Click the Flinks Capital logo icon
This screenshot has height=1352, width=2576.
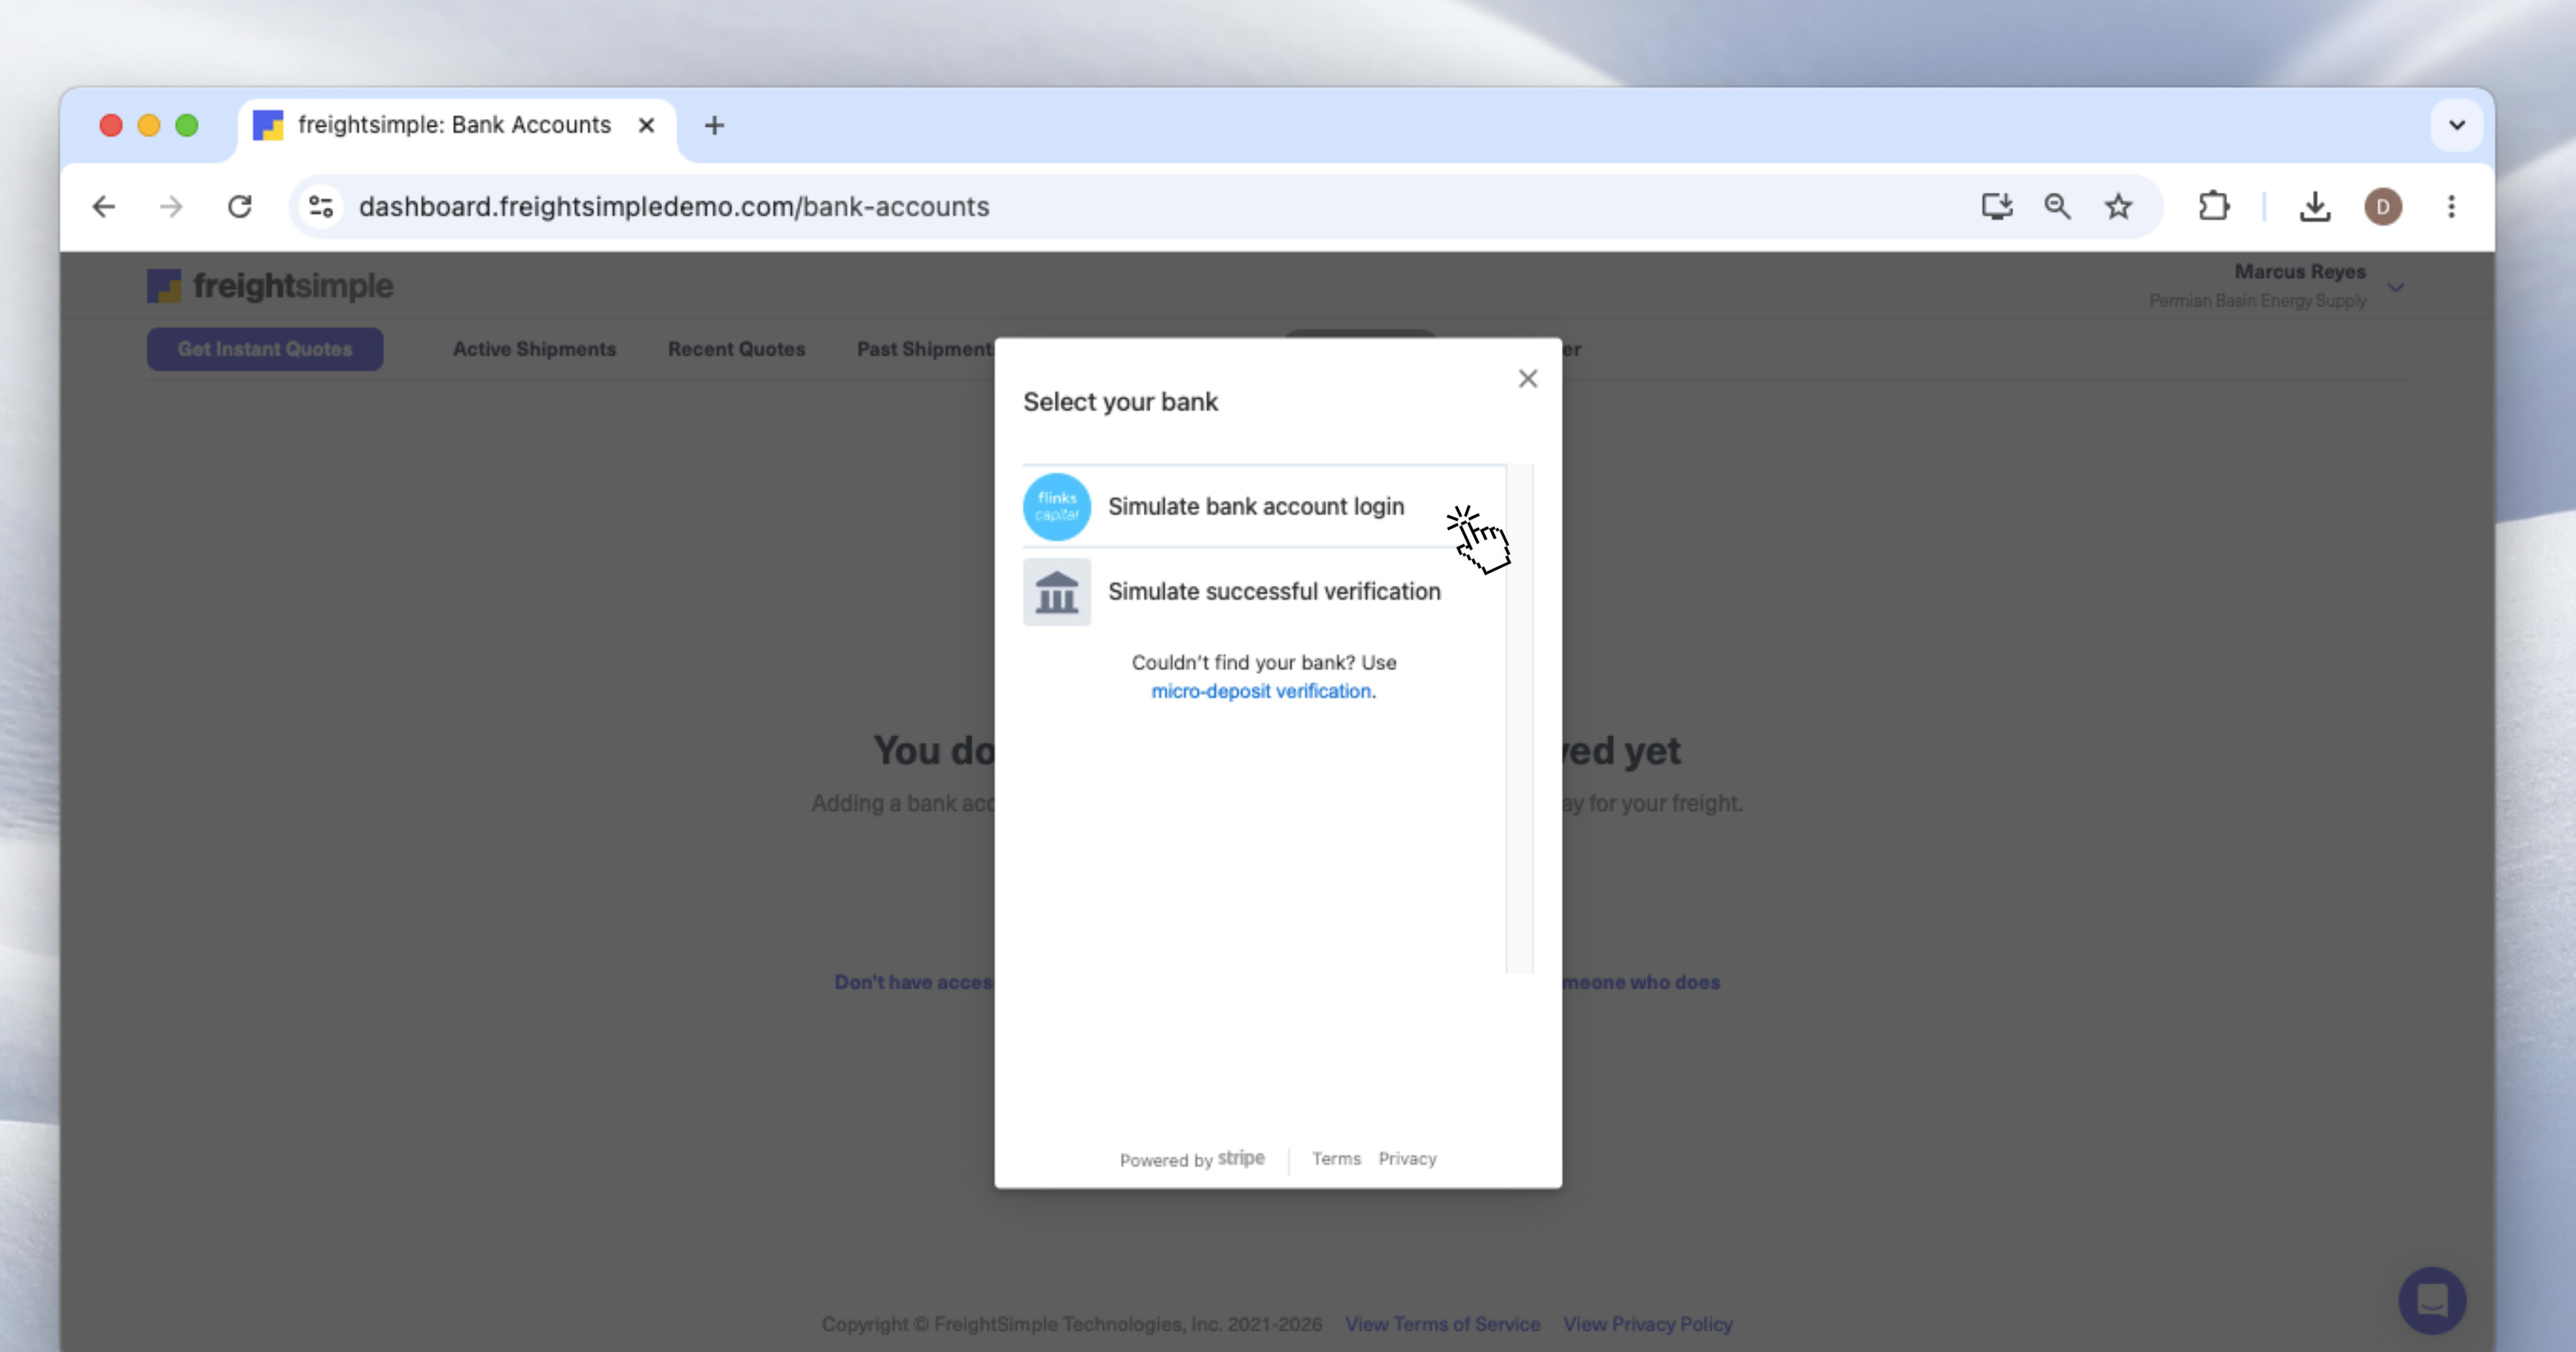coord(1057,507)
